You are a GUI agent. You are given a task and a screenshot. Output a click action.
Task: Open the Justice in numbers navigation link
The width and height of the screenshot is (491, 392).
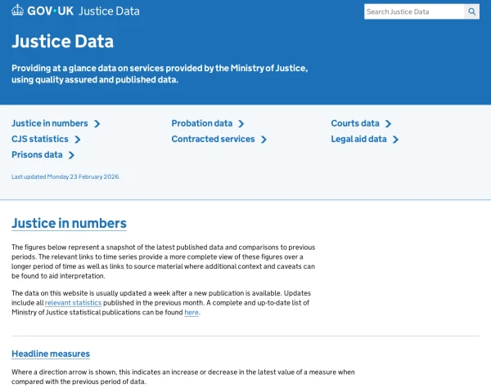tap(49, 123)
